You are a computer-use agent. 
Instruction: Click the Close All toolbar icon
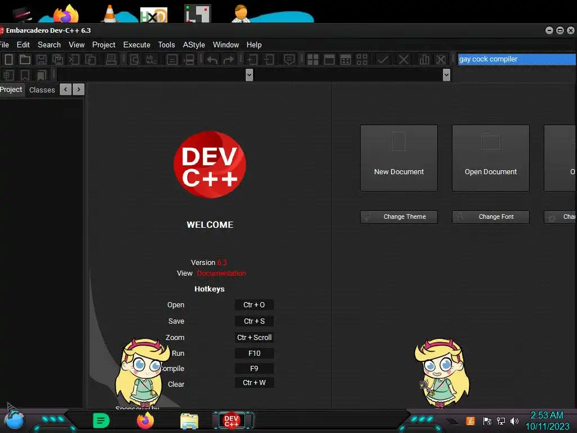click(x=90, y=59)
